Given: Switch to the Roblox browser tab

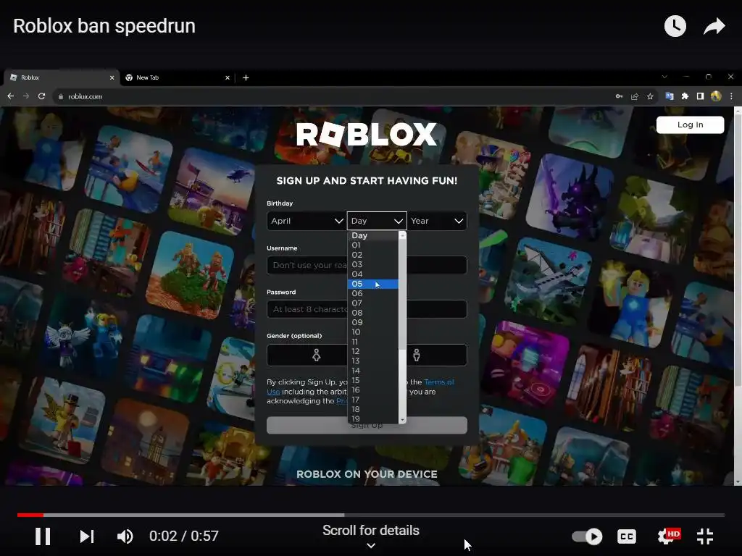Looking at the screenshot, I should click(62, 77).
